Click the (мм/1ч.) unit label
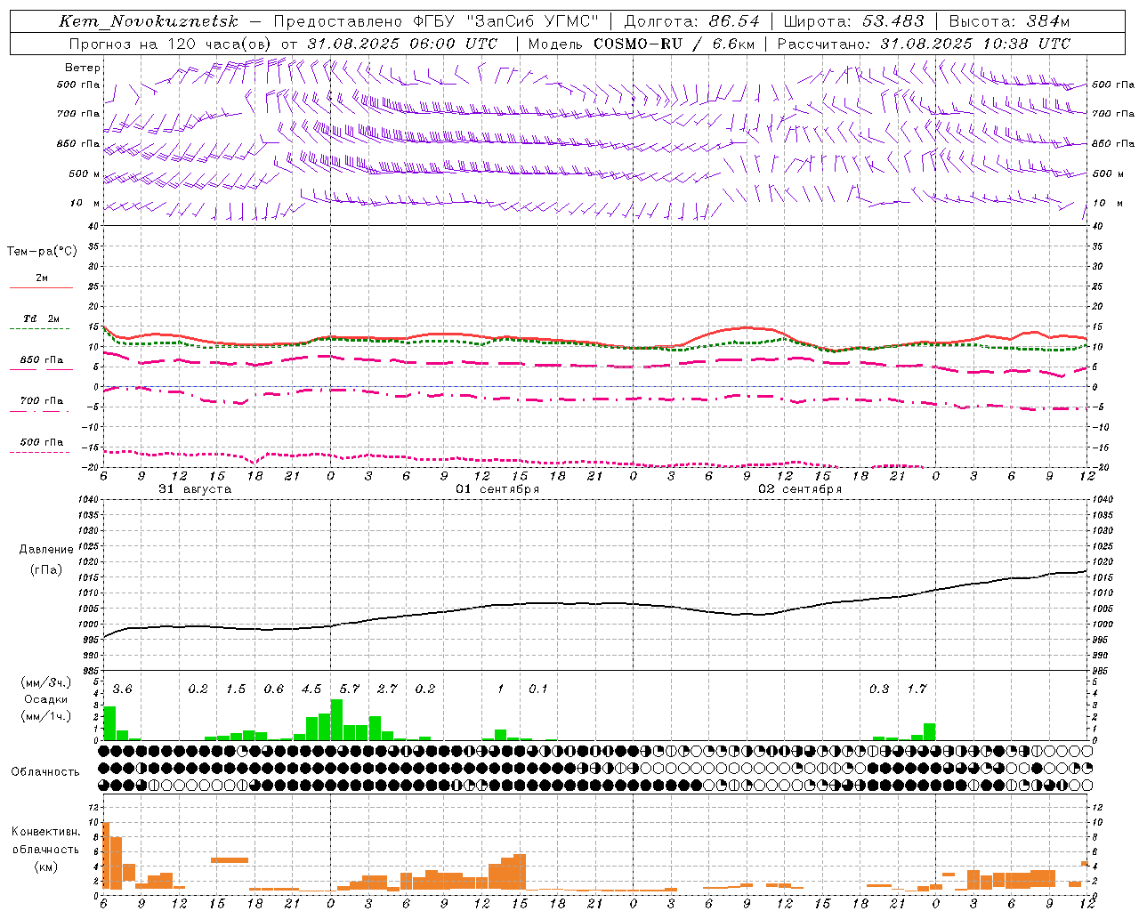Viewport: 1139px width, 911px height. pos(45,716)
